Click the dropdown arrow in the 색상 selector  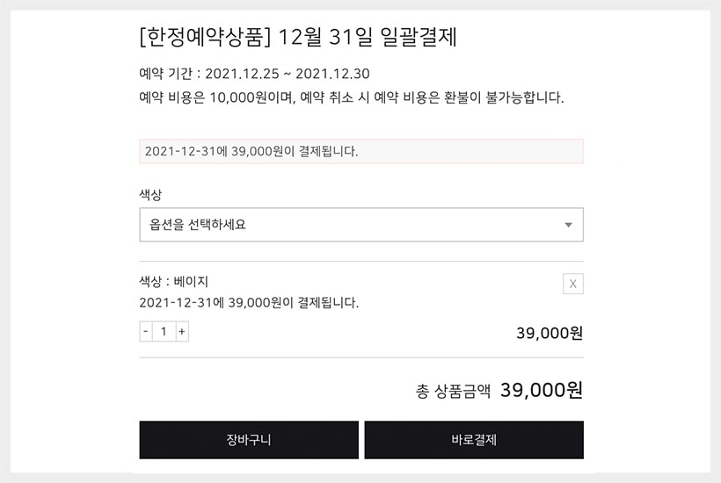(x=568, y=225)
